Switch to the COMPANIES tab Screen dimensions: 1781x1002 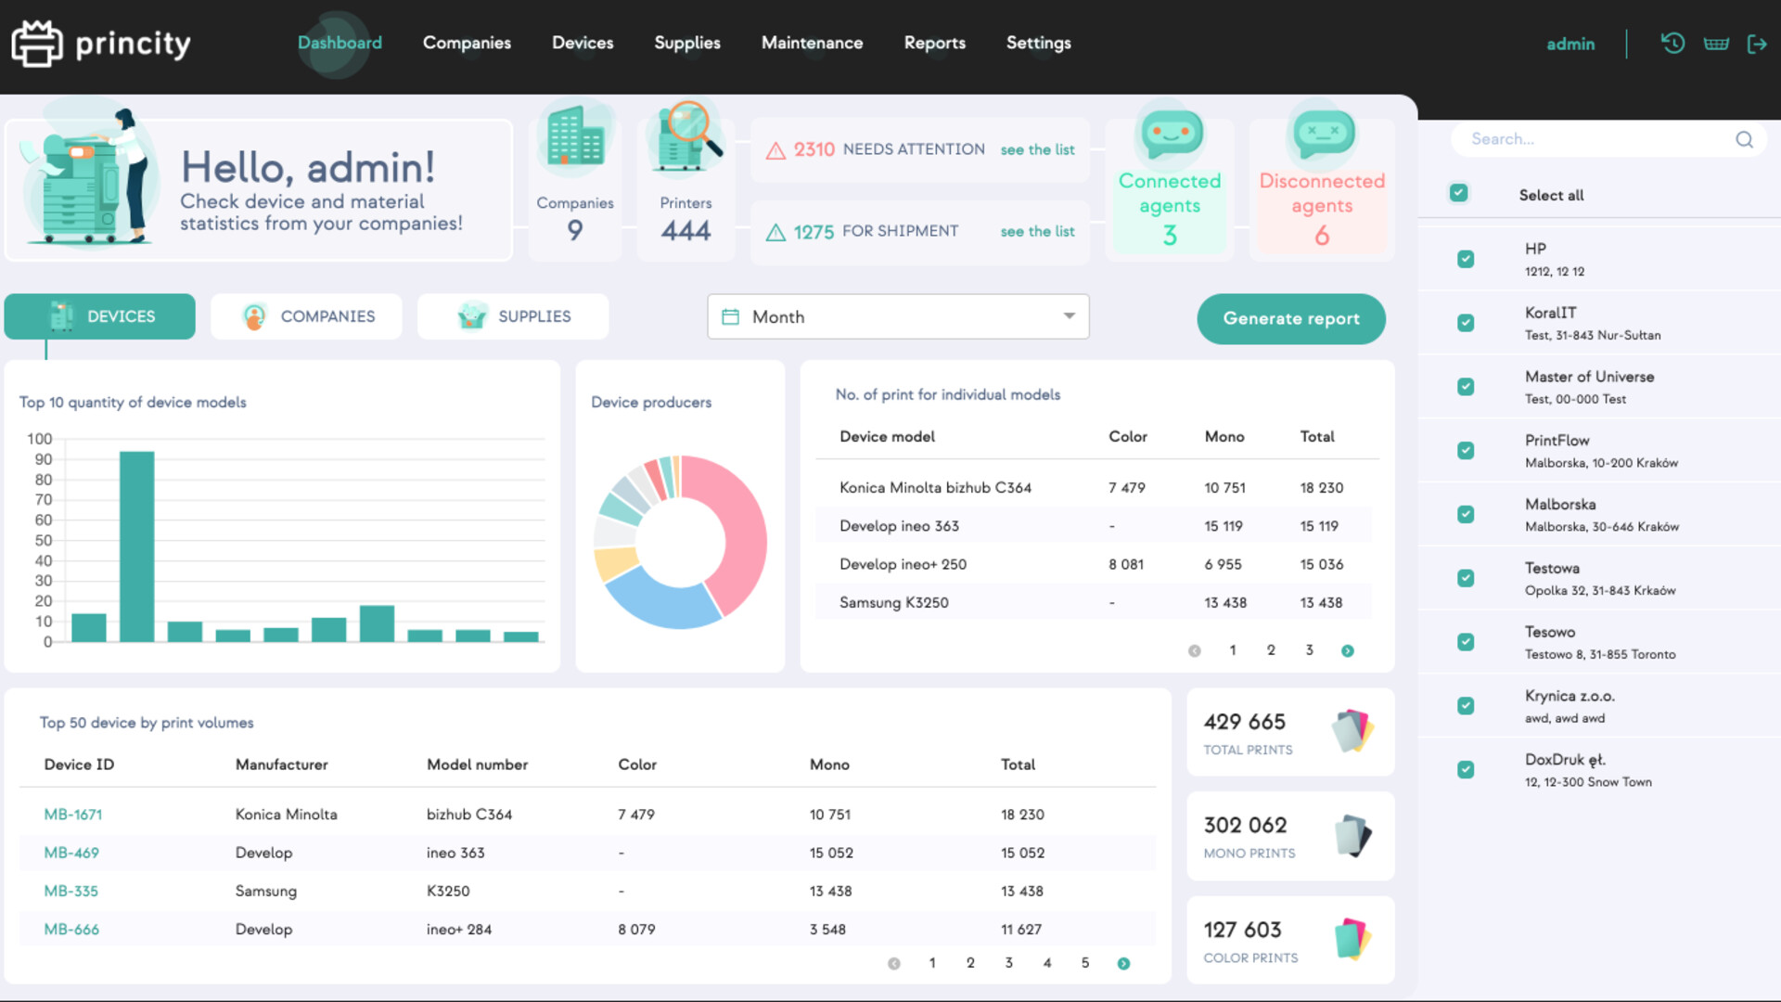(306, 316)
